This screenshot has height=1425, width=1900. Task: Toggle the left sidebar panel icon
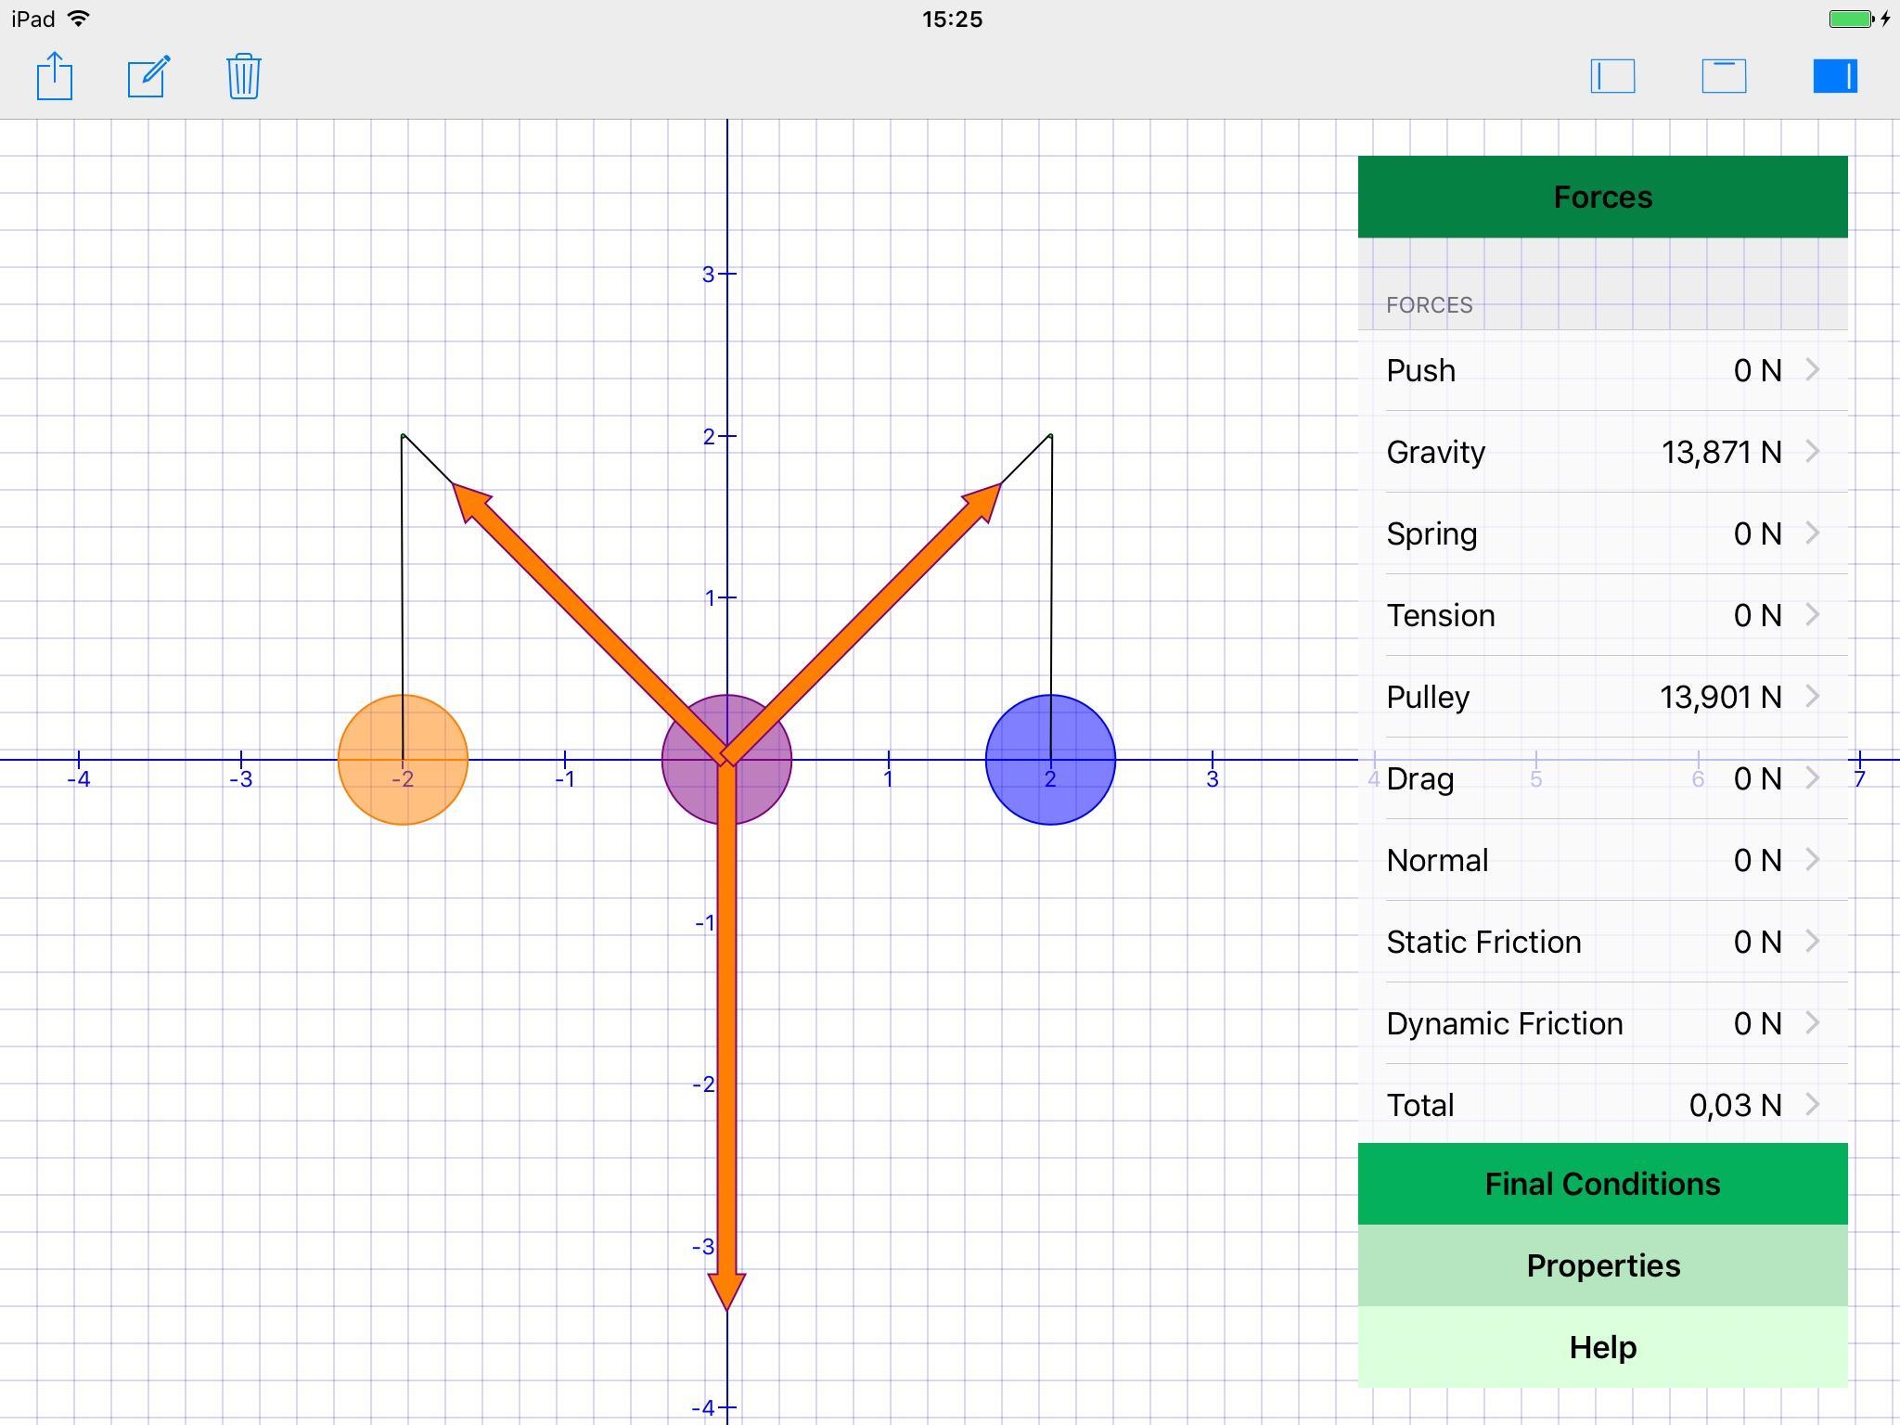(1612, 76)
